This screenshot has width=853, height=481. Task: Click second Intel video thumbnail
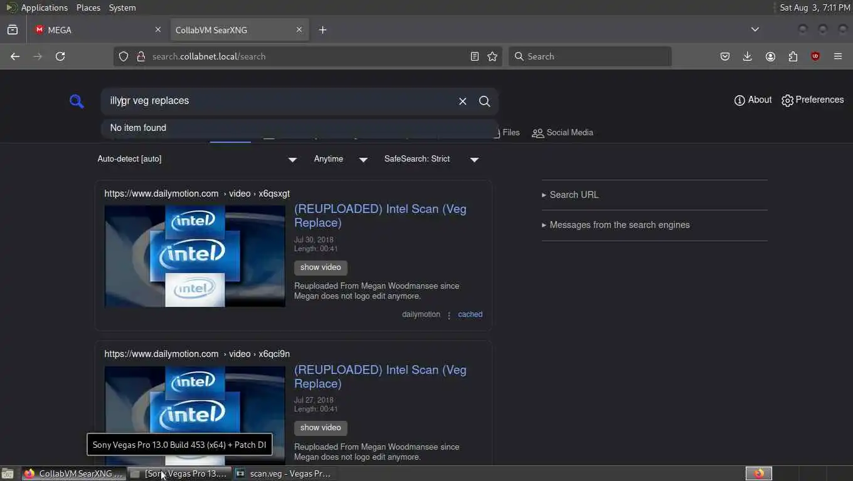[x=194, y=416]
